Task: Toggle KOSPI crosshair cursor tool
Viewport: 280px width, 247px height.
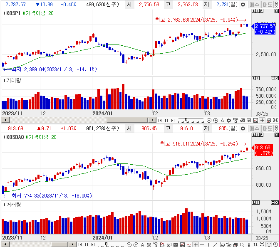Action: (x=262, y=121)
